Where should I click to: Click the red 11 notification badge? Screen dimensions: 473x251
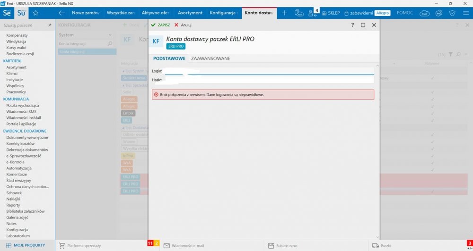pos(150,243)
